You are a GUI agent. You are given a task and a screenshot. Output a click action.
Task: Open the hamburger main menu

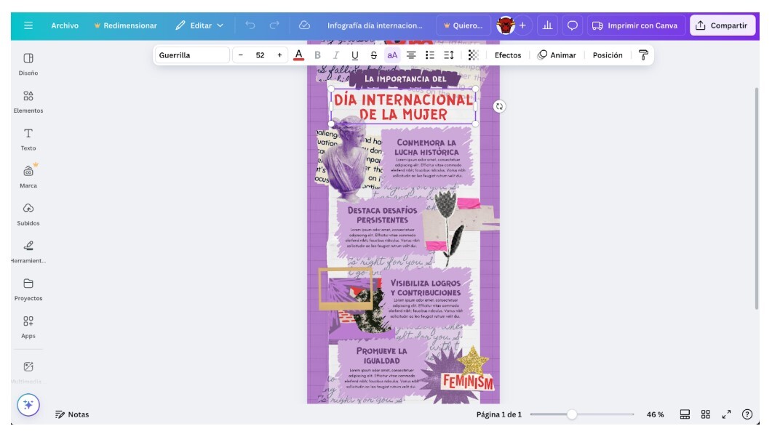click(x=28, y=25)
